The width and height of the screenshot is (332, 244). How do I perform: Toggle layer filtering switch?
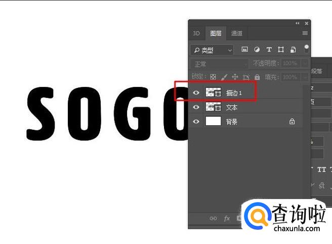coord(306,49)
